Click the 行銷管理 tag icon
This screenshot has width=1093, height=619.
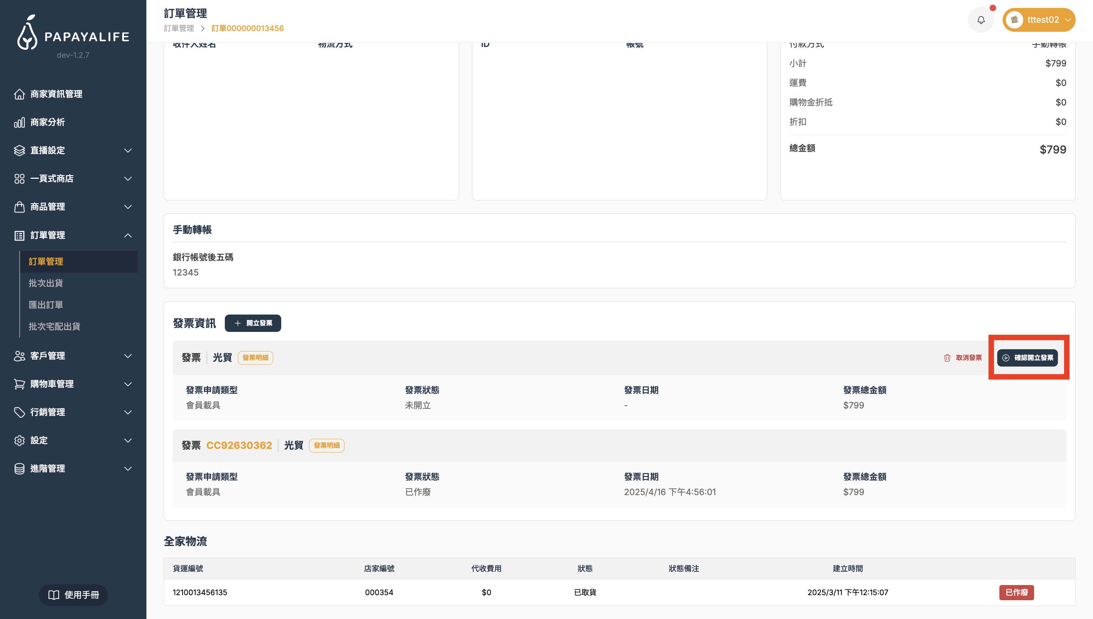point(19,412)
